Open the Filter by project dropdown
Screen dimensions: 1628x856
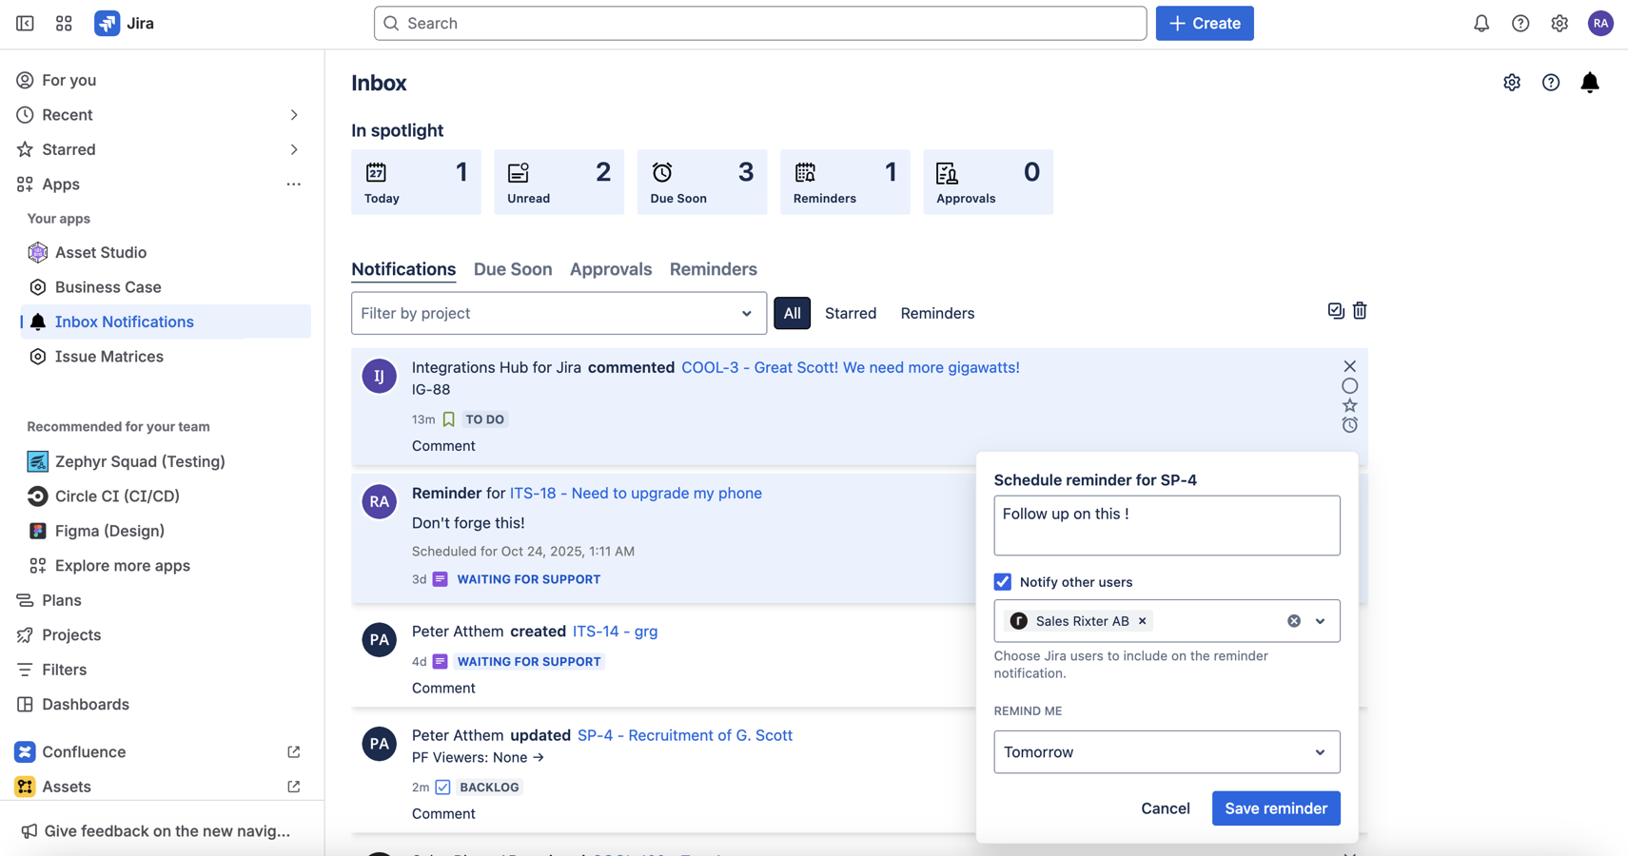tap(559, 313)
